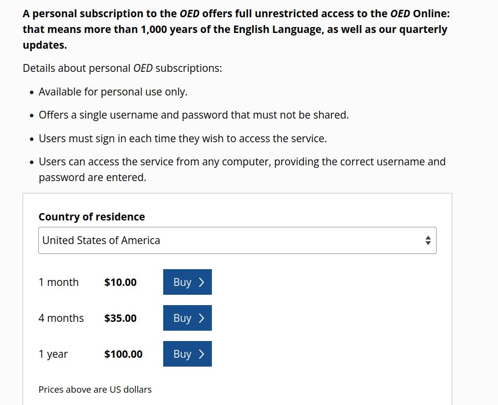
Task: Open the Country of residence dropdown
Action: pos(237,240)
